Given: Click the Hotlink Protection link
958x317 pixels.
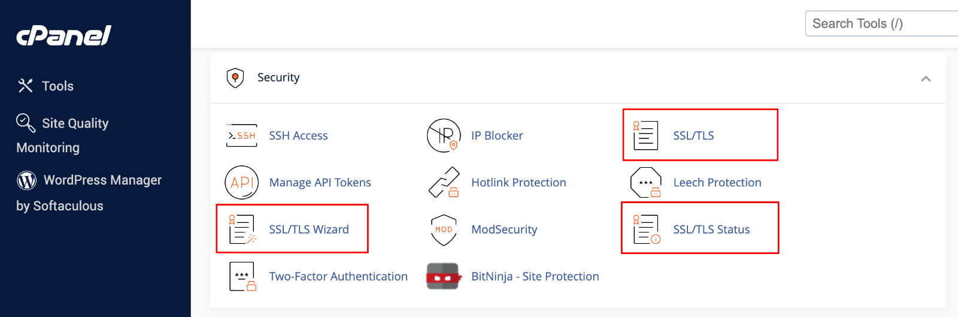Looking at the screenshot, I should pyautogui.click(x=519, y=183).
